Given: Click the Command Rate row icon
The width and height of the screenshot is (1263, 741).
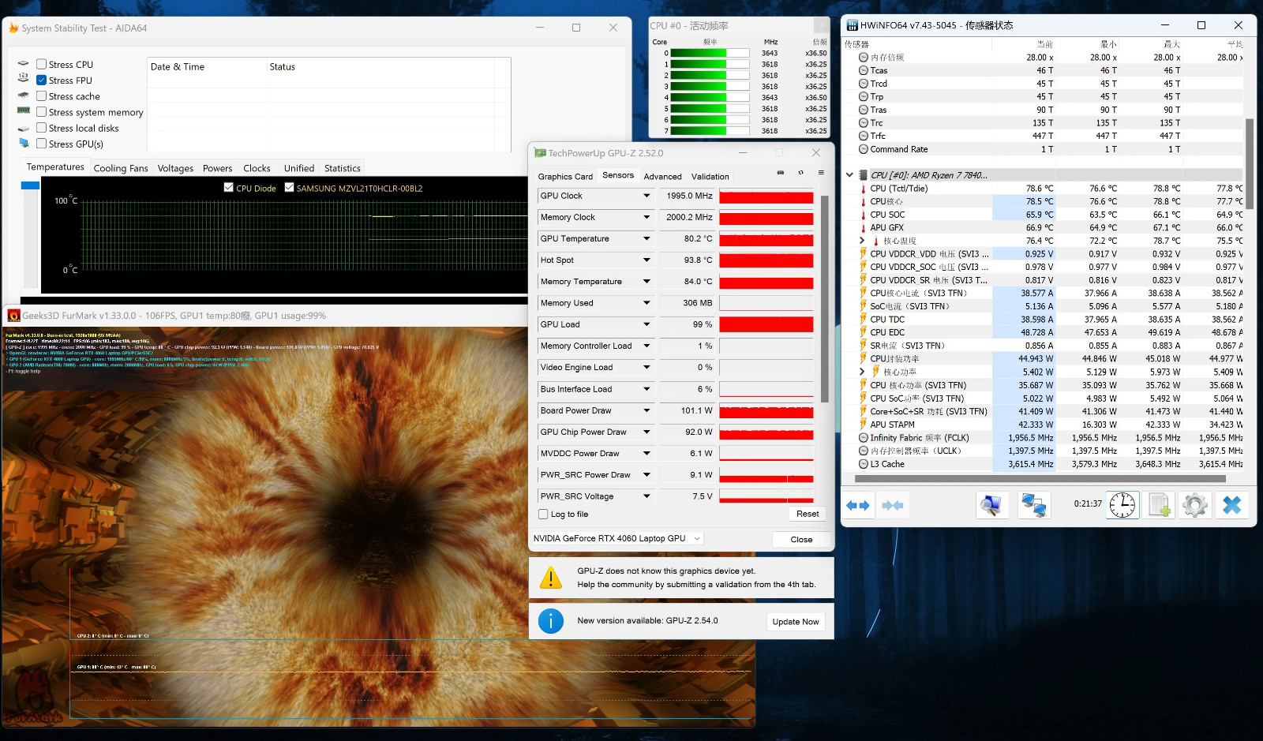Looking at the screenshot, I should point(864,149).
